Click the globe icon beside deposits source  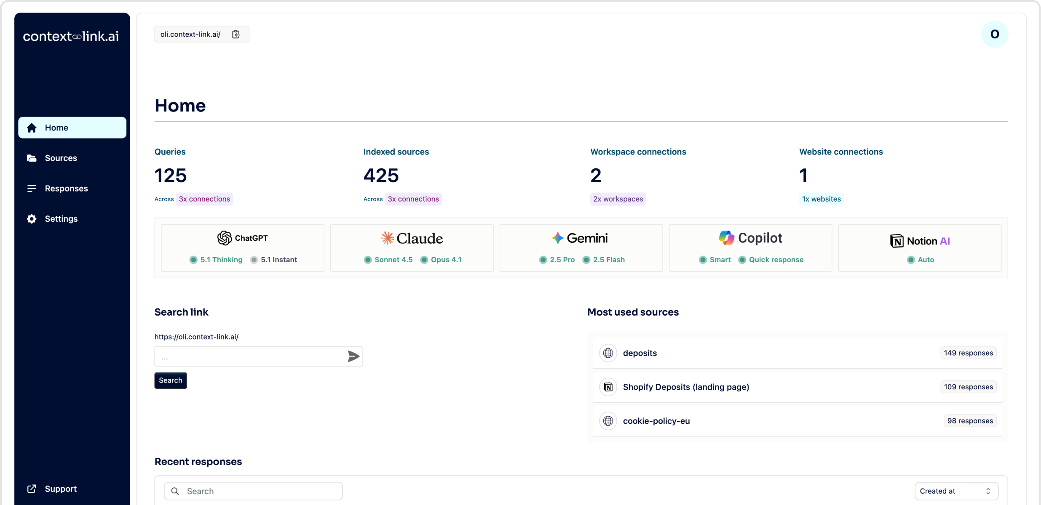pyautogui.click(x=608, y=353)
